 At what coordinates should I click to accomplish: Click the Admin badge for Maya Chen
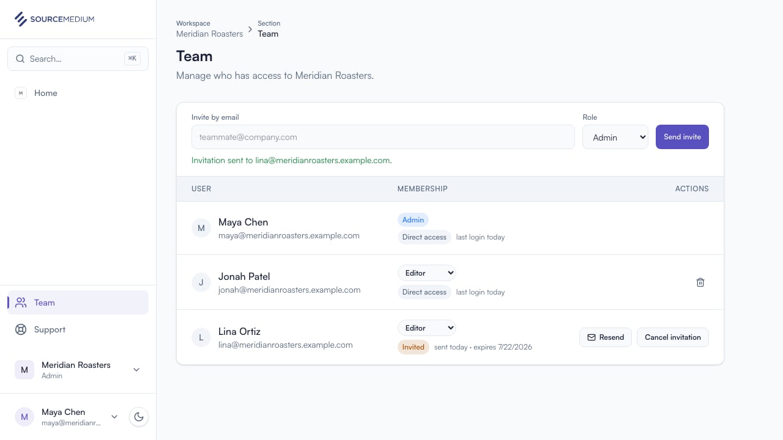(413, 220)
